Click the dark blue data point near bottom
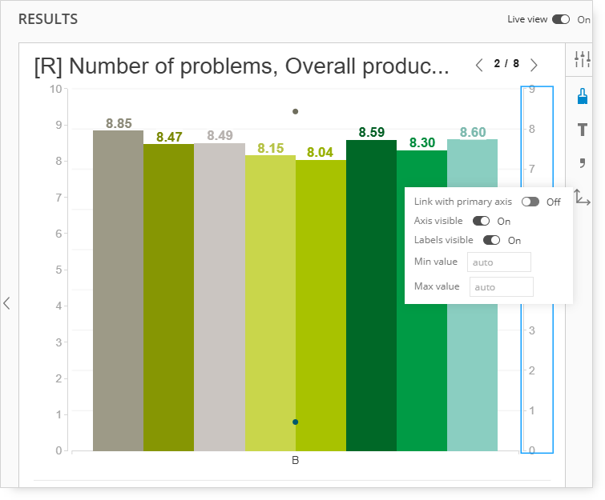Viewport: 605px width, 500px height. [295, 422]
